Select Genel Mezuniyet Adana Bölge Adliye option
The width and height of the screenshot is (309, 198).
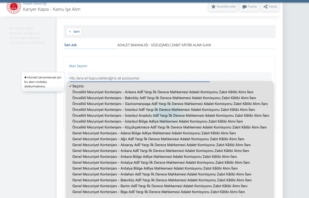click(154, 133)
